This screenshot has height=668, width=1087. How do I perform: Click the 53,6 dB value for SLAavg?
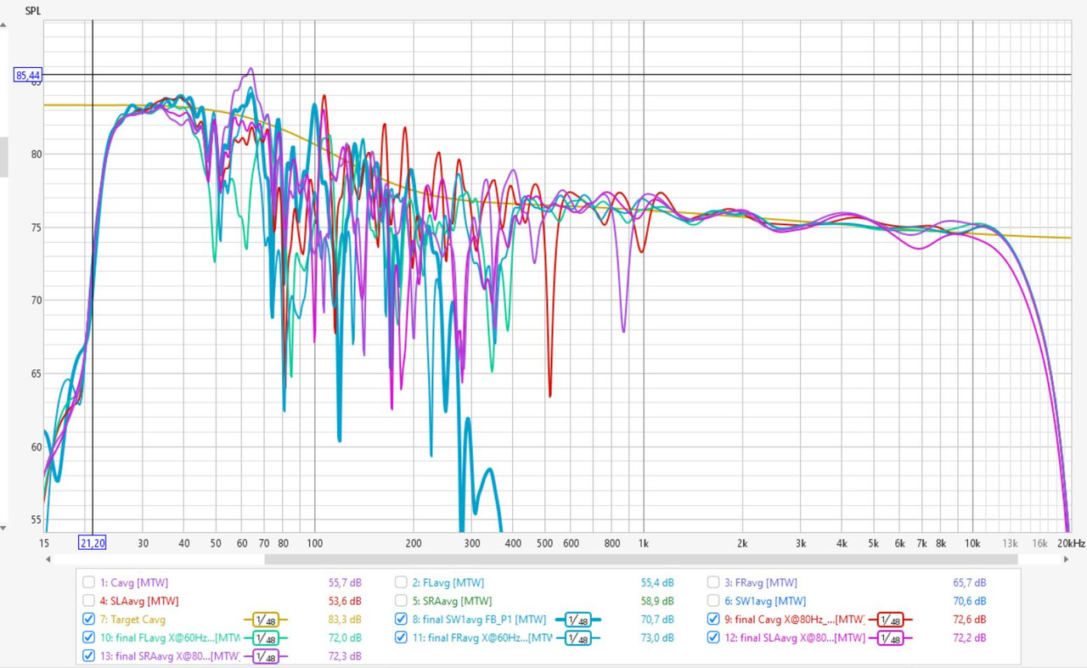pyautogui.click(x=345, y=601)
